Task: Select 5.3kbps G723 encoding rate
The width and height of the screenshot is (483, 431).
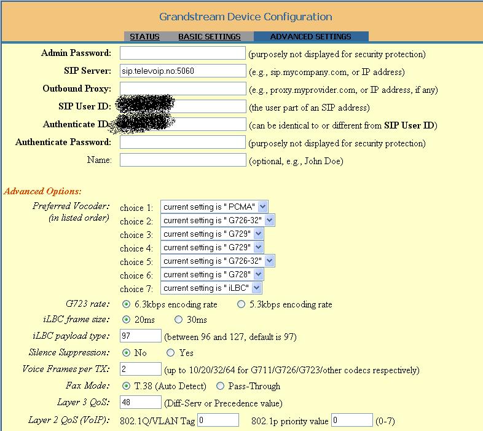Action: (241, 304)
